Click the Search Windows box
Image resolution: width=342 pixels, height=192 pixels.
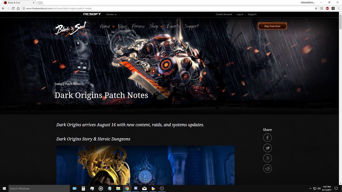coord(39,189)
